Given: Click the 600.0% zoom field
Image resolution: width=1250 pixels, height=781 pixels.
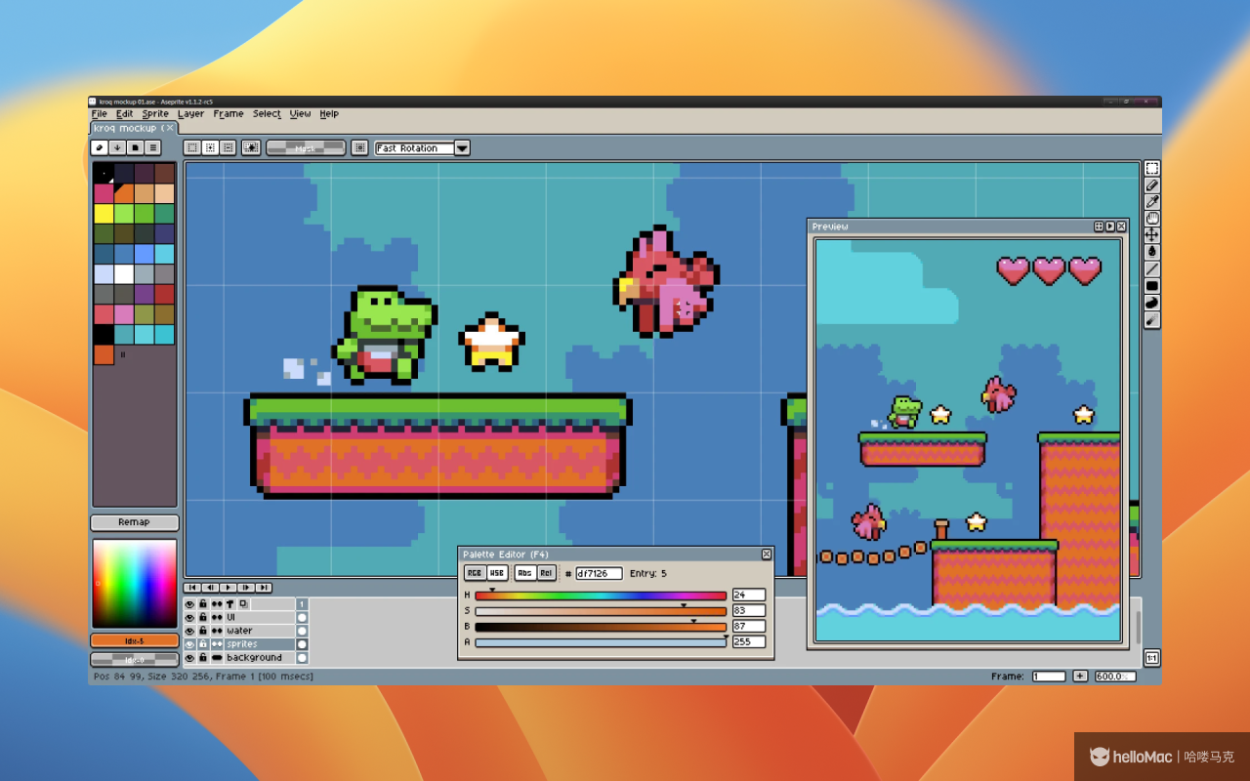Looking at the screenshot, I should point(1115,676).
